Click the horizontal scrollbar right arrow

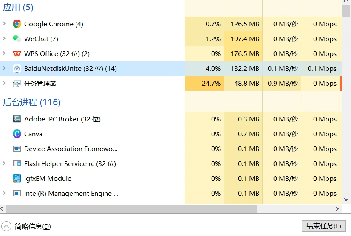337,209
